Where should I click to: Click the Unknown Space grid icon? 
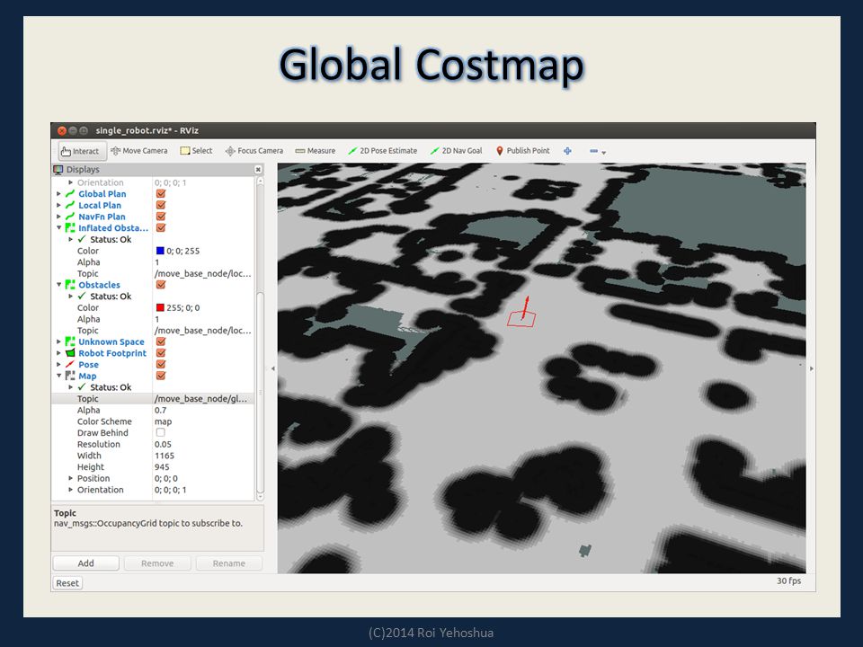pos(70,341)
